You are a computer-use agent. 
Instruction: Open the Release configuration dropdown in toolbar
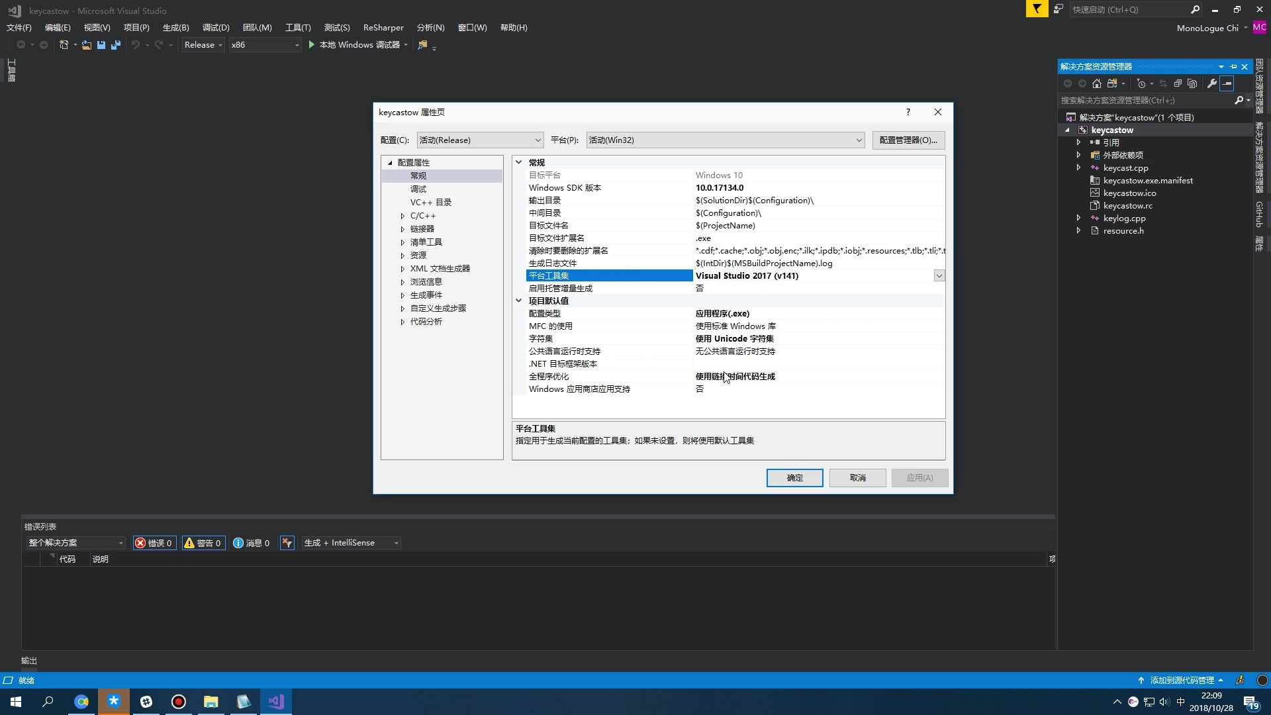203,45
